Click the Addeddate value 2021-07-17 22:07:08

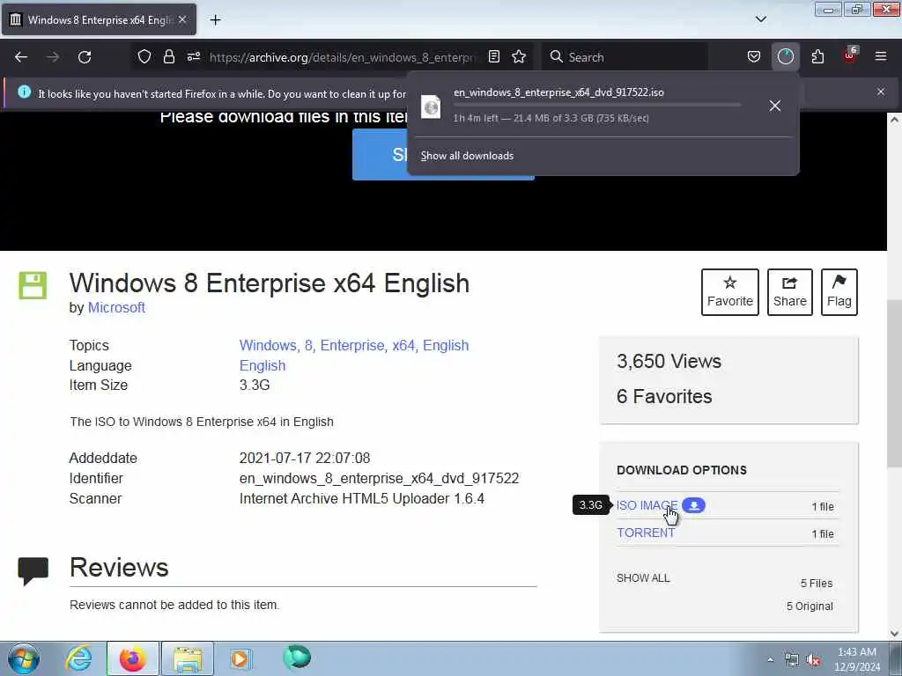coord(305,458)
